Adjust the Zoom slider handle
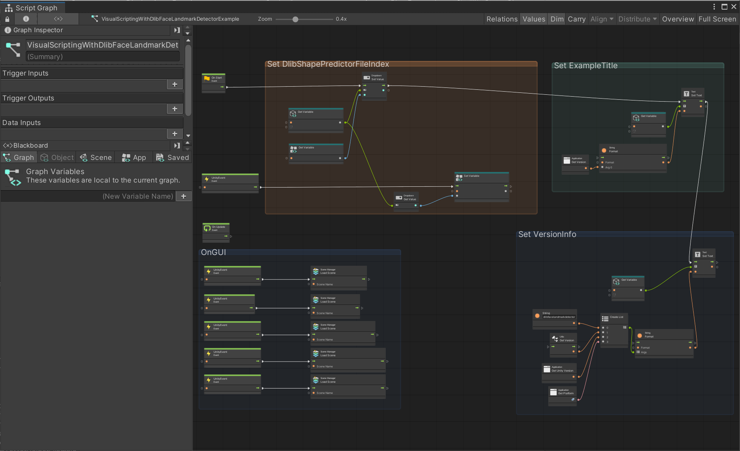This screenshot has width=740, height=451. pos(295,19)
